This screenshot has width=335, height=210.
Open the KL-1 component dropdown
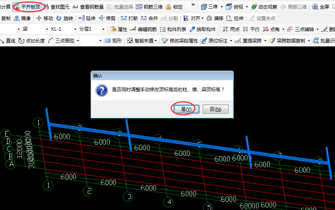click(x=75, y=29)
